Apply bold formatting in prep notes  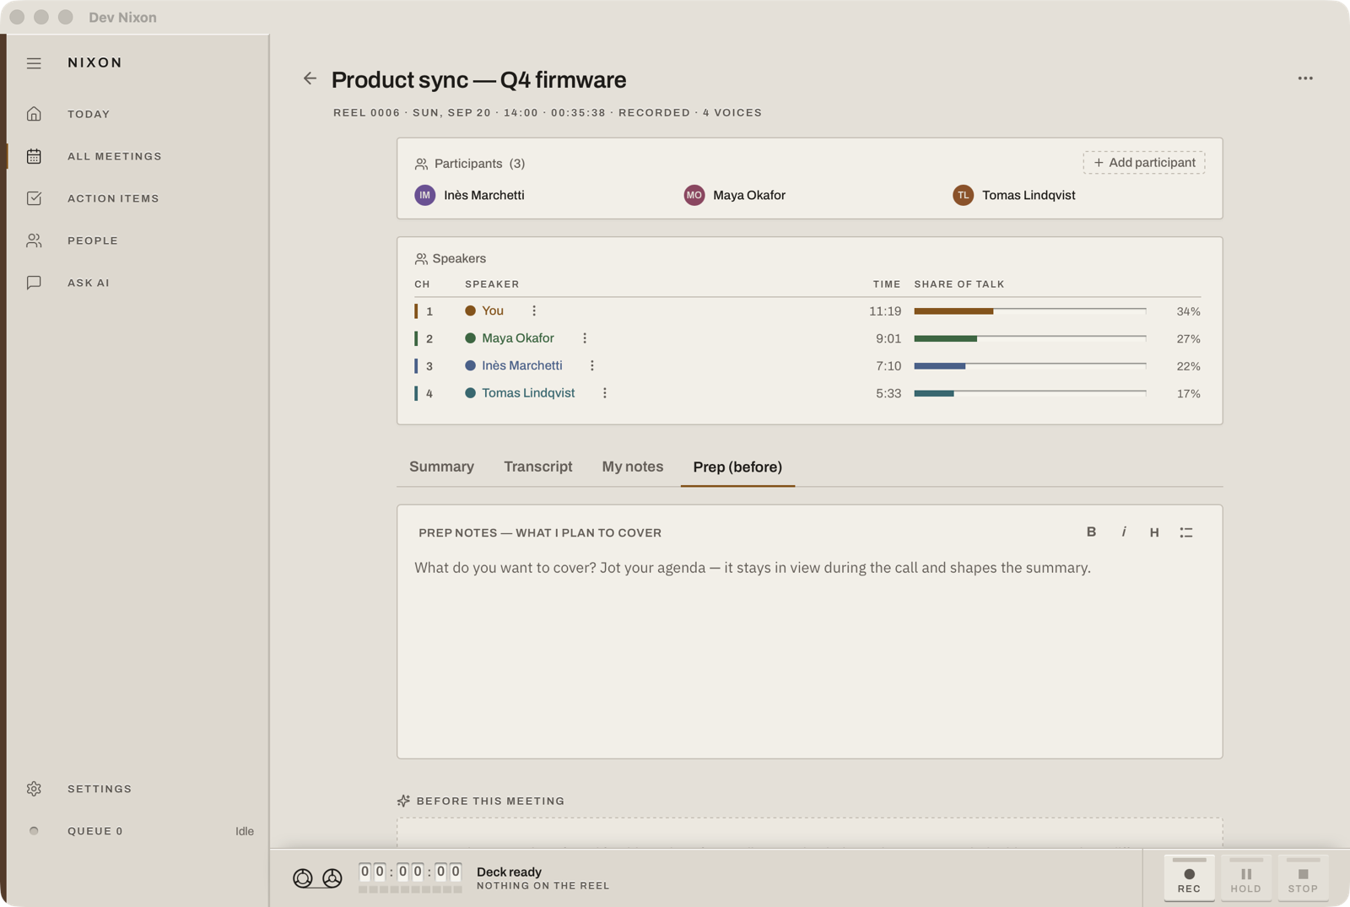(1091, 532)
